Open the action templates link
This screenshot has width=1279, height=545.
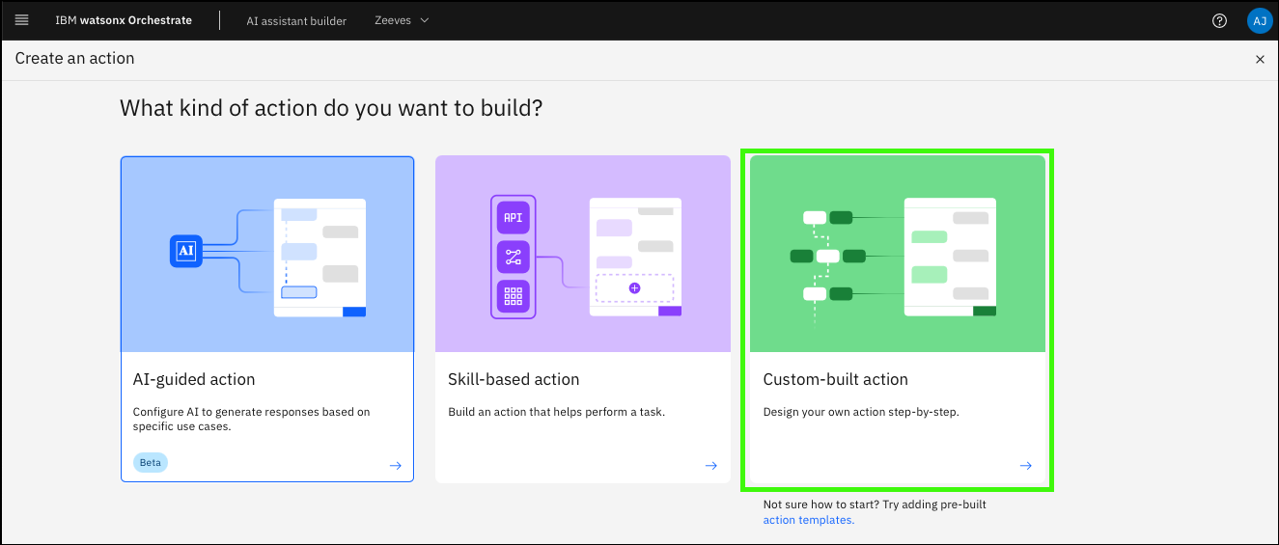808,520
